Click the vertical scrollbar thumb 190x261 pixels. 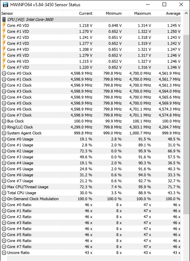[186, 124]
